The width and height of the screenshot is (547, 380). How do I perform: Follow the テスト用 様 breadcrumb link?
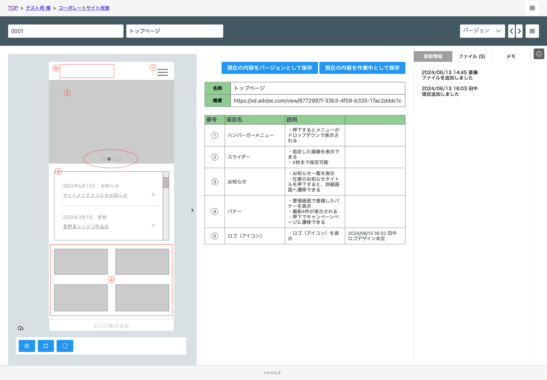tap(38, 8)
